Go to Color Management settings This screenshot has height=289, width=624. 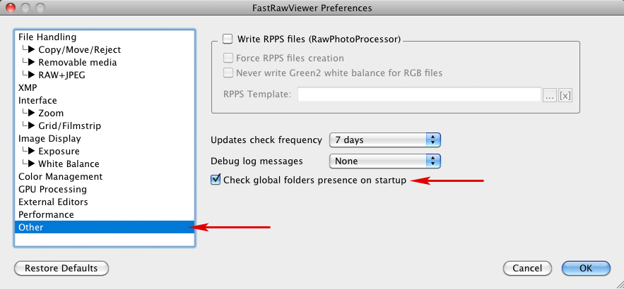point(60,176)
